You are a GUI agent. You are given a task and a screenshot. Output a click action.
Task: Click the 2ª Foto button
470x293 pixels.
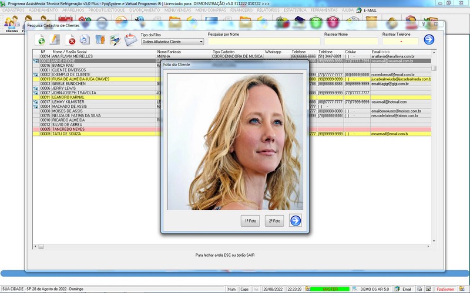pos(274,221)
